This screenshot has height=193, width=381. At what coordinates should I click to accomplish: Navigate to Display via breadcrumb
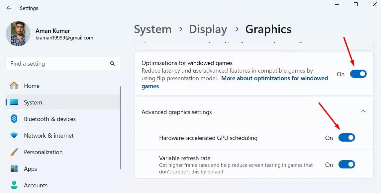(x=208, y=29)
